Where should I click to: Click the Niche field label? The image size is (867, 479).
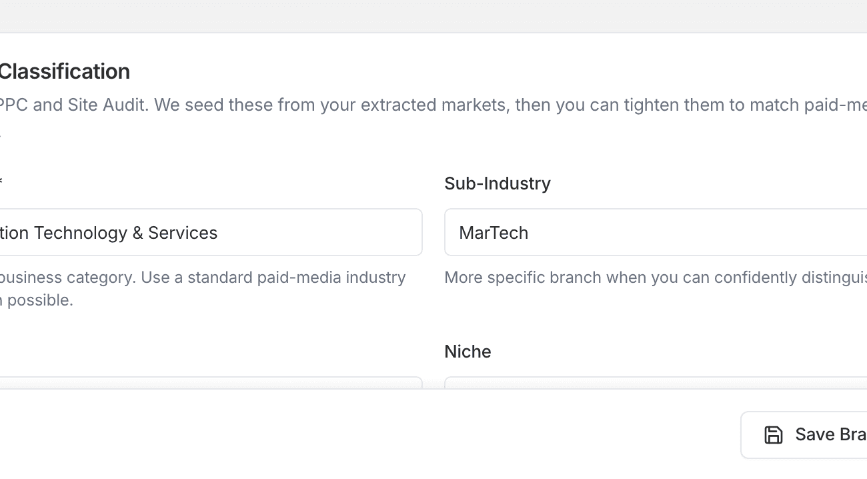pos(468,351)
